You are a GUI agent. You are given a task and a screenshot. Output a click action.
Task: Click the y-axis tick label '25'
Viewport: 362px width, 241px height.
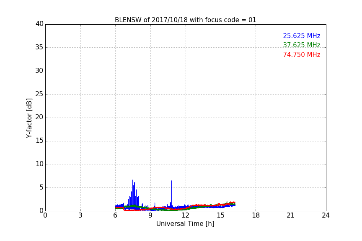pyautogui.click(x=39, y=94)
